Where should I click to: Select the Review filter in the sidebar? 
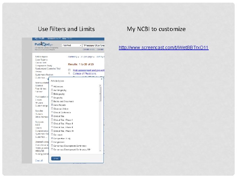39,72
